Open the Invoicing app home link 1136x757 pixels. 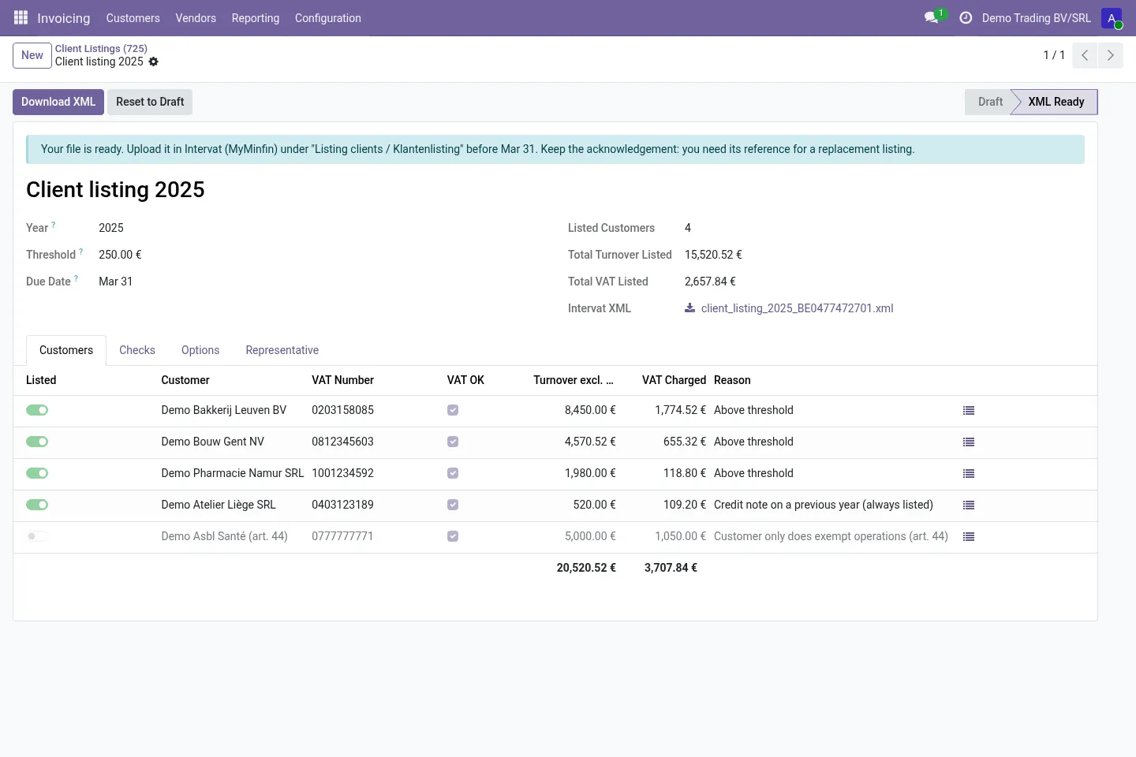64,18
